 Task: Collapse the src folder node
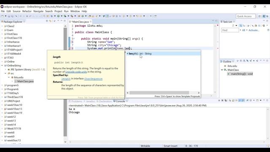[x=5, y=73]
